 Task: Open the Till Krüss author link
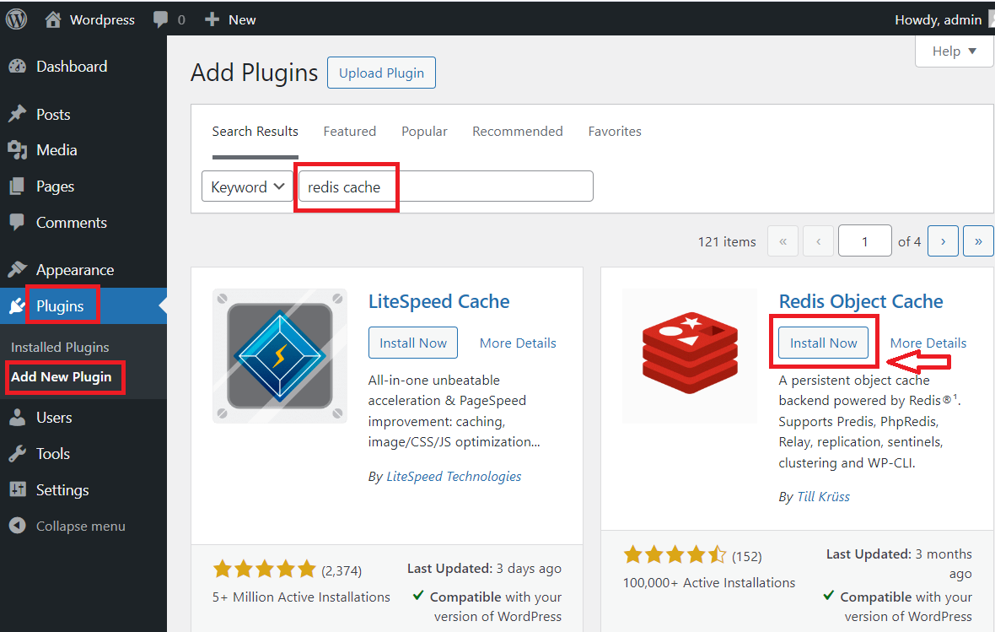click(x=823, y=497)
